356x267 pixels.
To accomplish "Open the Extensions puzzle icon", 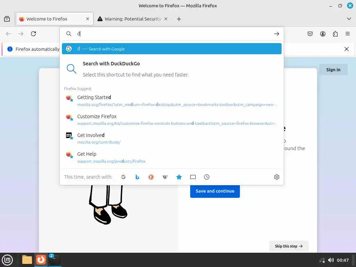I will click(x=335, y=34).
